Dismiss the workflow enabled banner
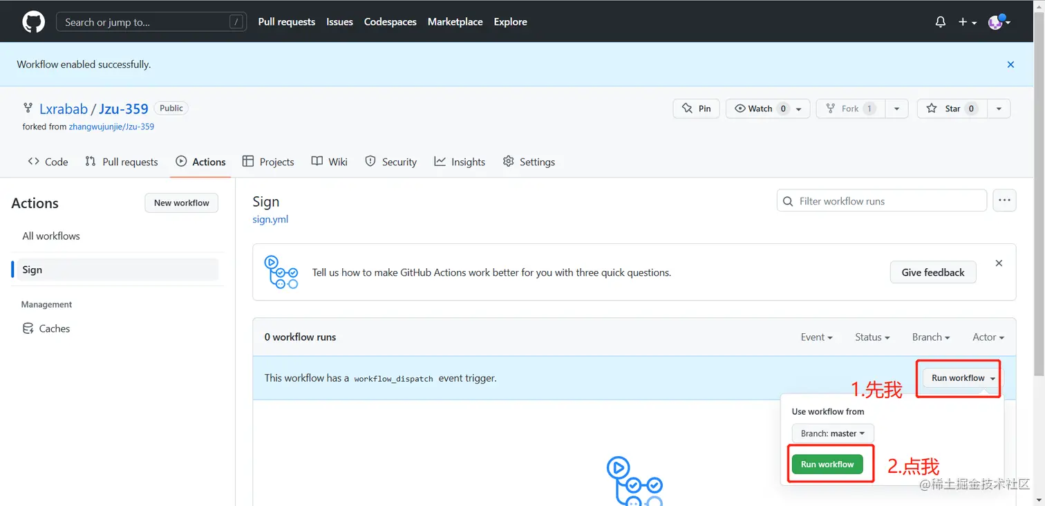Image resolution: width=1045 pixels, height=506 pixels. [x=1010, y=64]
